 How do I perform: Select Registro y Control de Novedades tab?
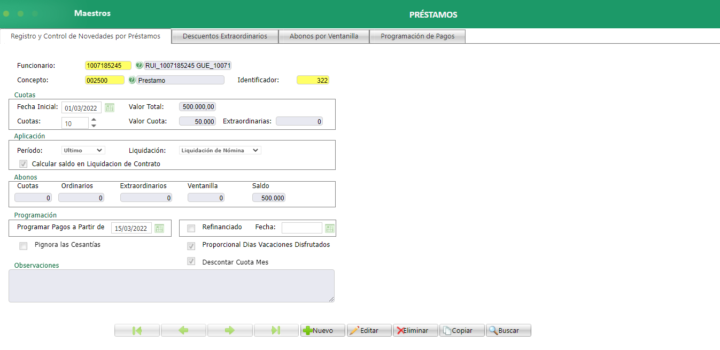(86, 36)
